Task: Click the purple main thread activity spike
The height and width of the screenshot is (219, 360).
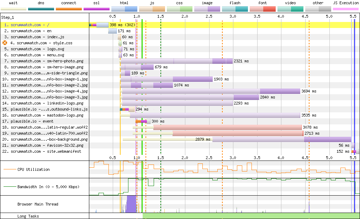Action: 131,204
